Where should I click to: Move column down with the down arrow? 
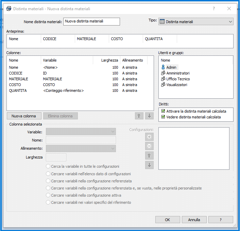(x=150, y=116)
